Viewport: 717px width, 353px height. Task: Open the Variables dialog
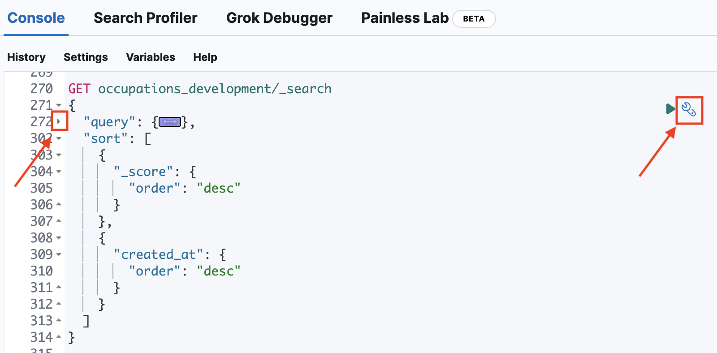(151, 57)
